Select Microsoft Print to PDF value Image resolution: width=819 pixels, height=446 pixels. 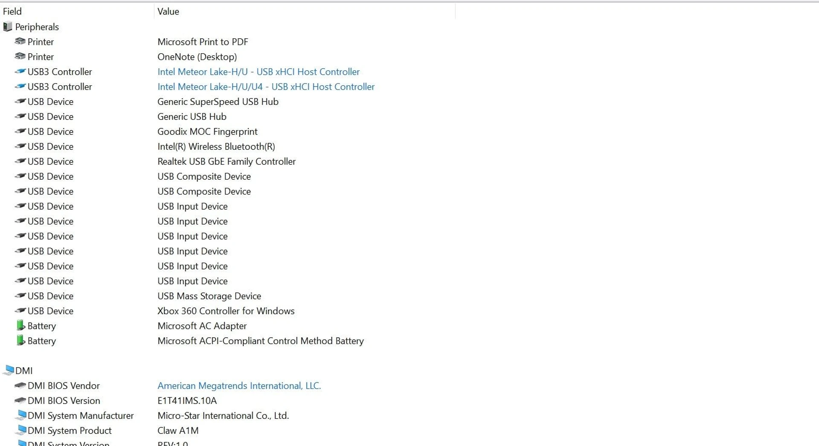click(x=203, y=42)
